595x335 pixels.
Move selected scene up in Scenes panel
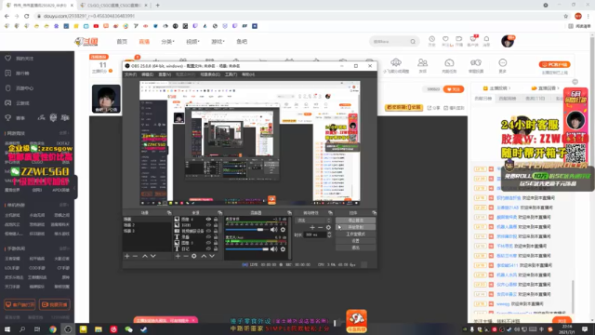point(145,256)
